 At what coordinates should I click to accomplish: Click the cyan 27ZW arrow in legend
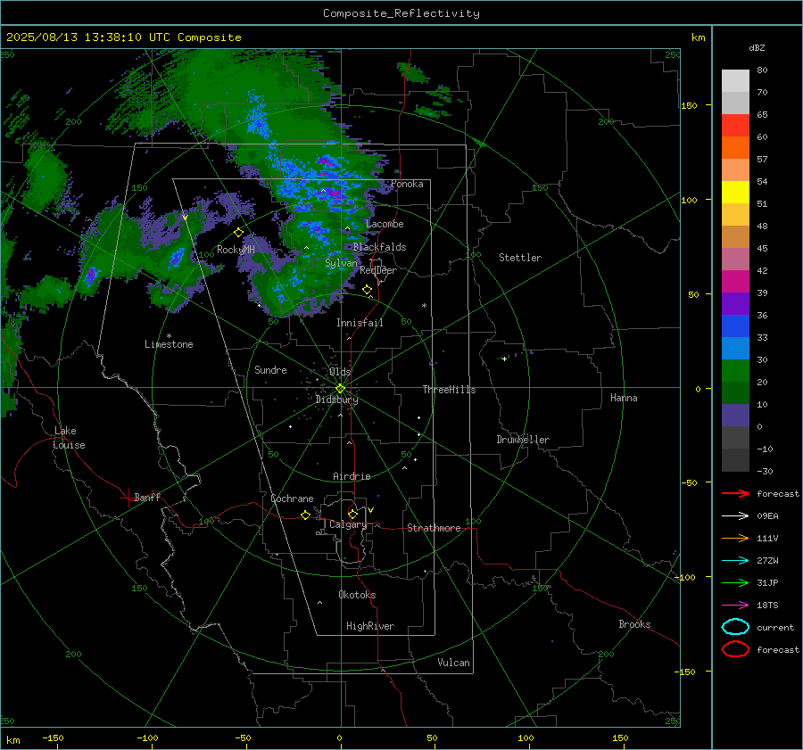pos(735,560)
